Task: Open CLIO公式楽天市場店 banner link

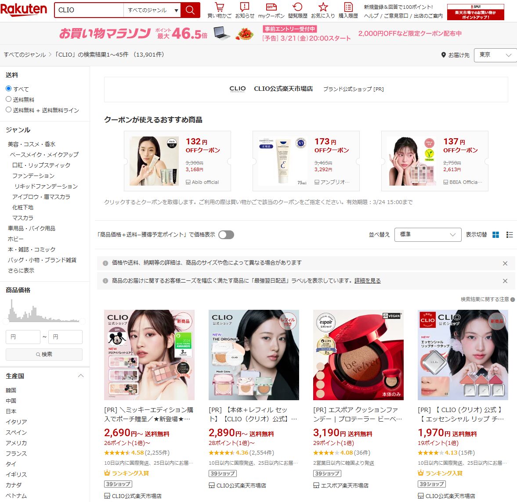Action: click(283, 89)
